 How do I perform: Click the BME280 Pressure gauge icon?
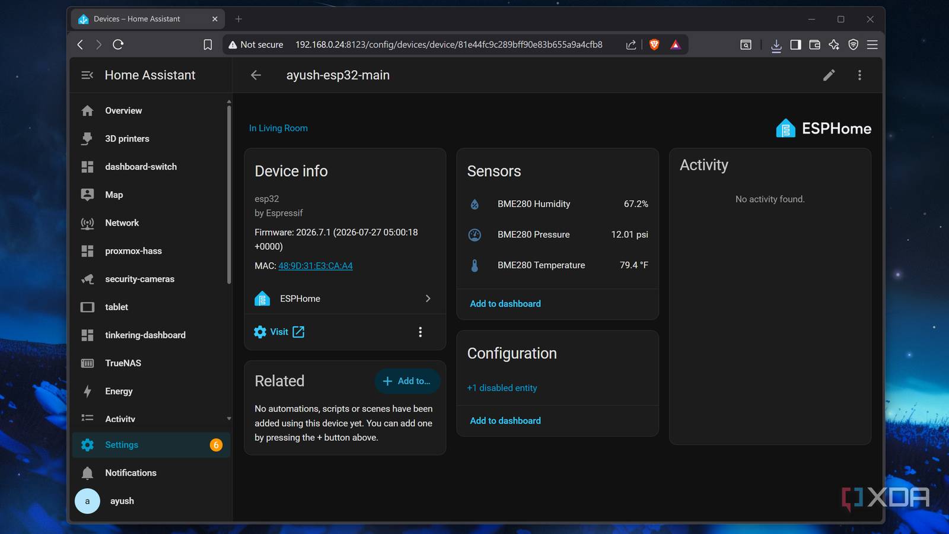(474, 235)
